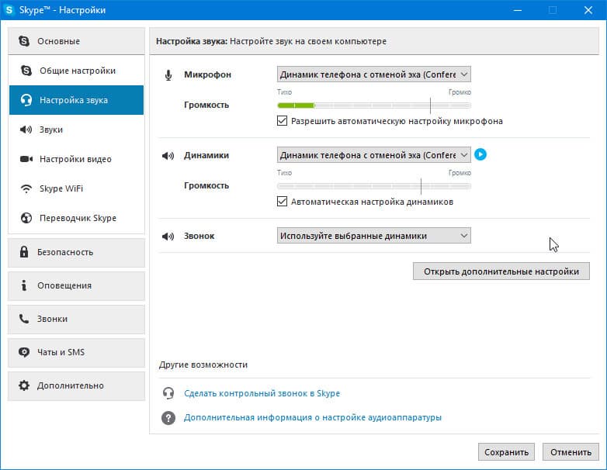Viewport: 607px width, 470px height.
Task: Click the gear icon beside Дополнительно
Action: point(24,385)
